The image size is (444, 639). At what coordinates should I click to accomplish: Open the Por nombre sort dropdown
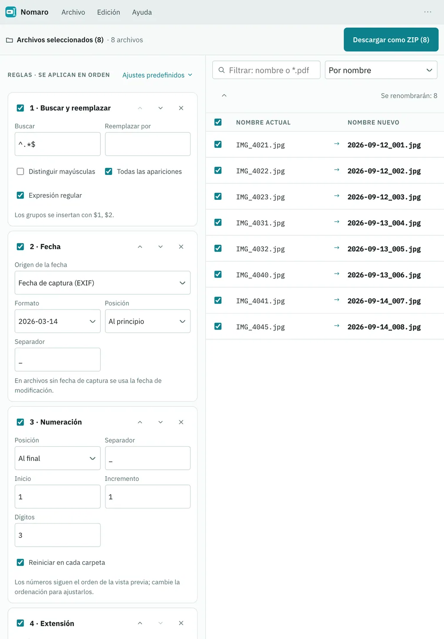click(x=381, y=70)
